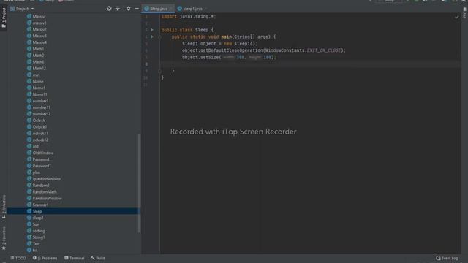Collapse main method with fold marker
This screenshot has width=468, height=263.
point(160,37)
